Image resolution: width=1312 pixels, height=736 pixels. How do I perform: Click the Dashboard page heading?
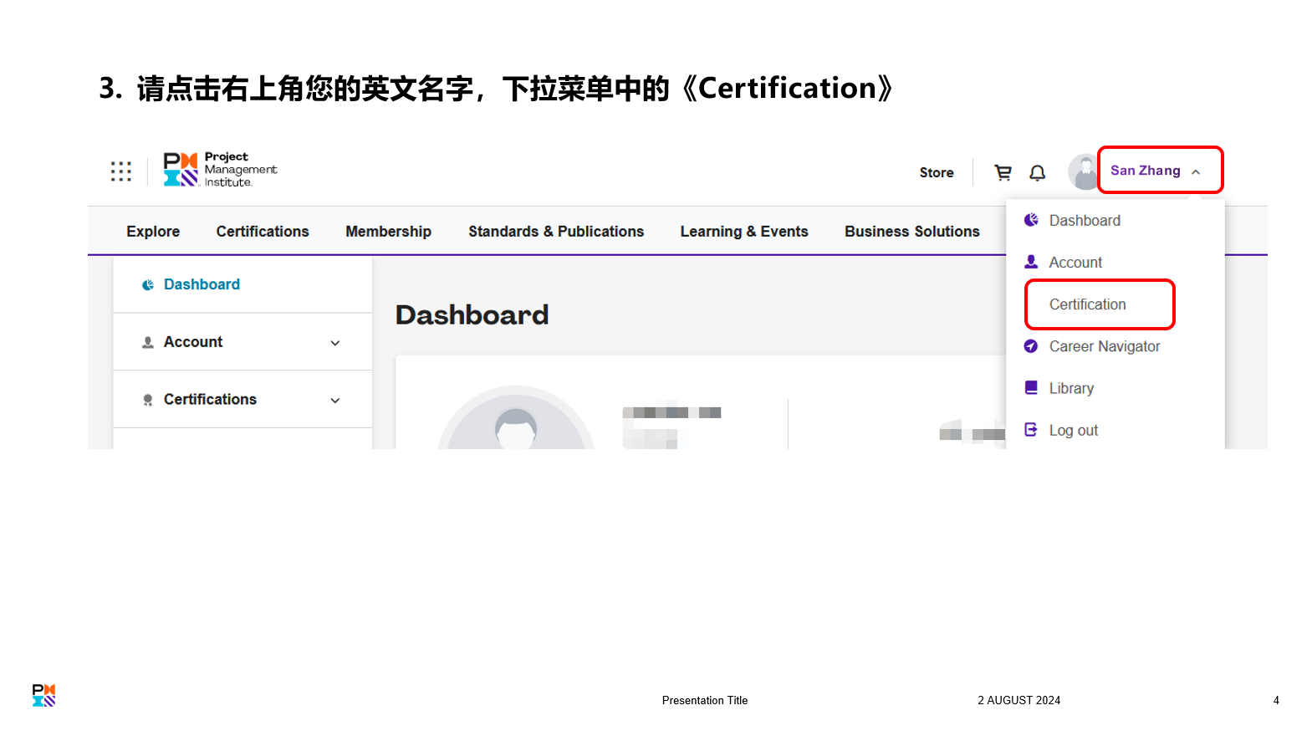pos(472,315)
